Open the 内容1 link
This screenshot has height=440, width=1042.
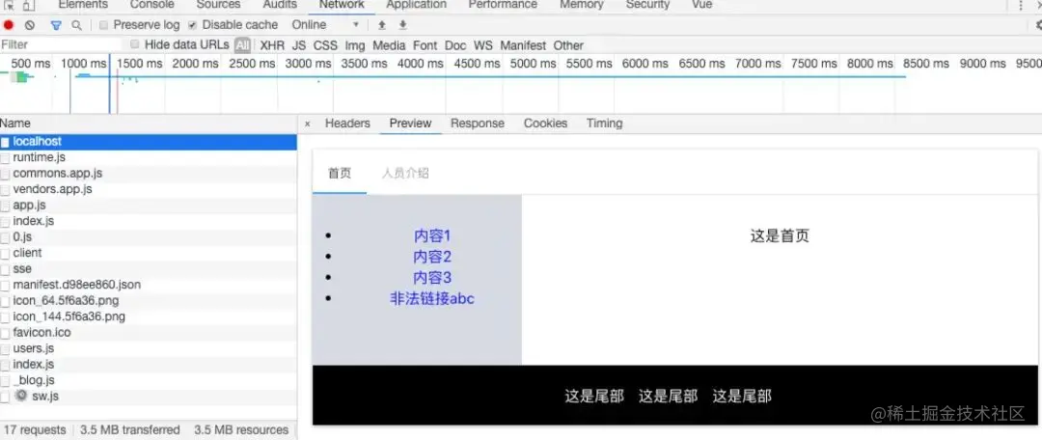[432, 236]
